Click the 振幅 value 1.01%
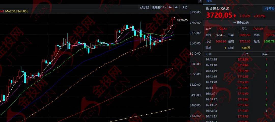 click(x=270, y=35)
